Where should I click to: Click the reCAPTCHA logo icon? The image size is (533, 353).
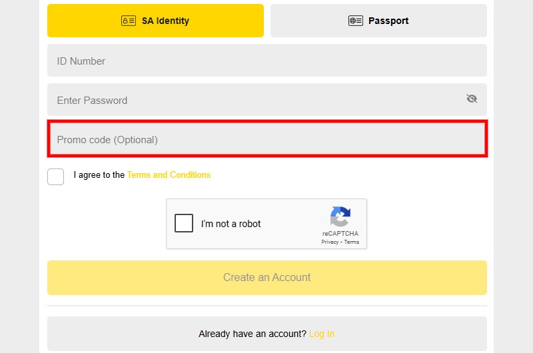pos(340,216)
